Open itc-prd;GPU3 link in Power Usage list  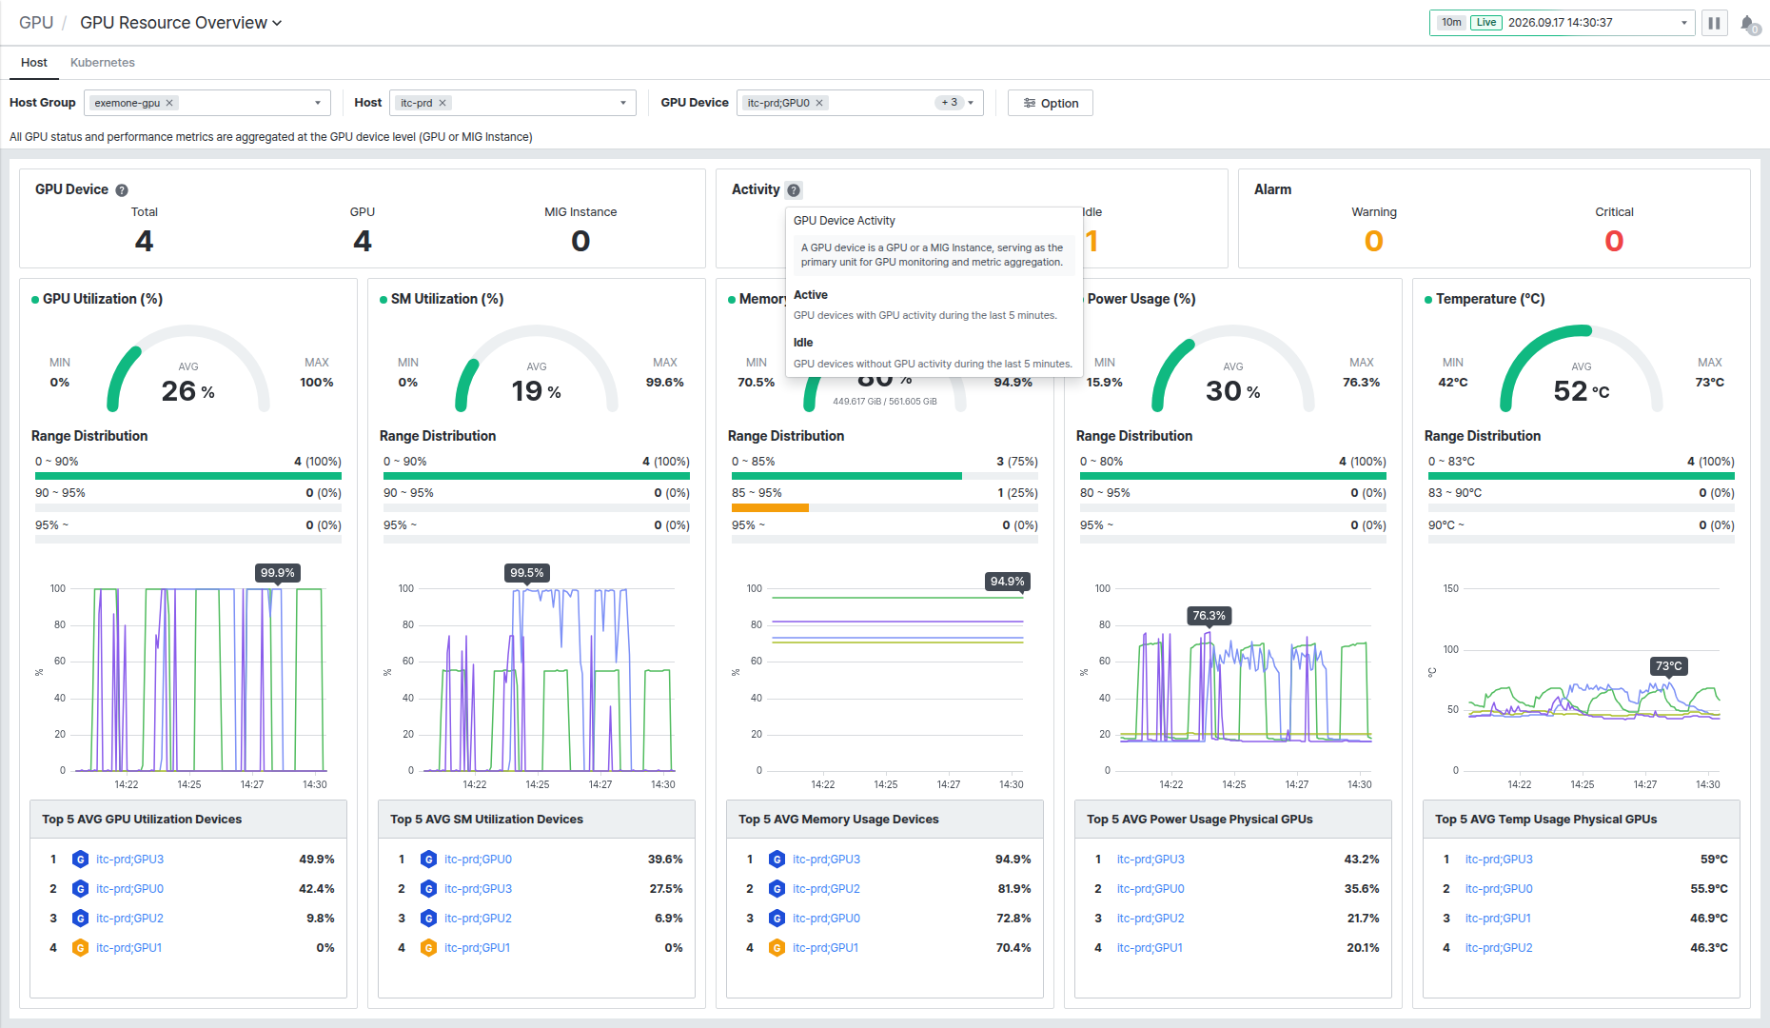[1150, 860]
